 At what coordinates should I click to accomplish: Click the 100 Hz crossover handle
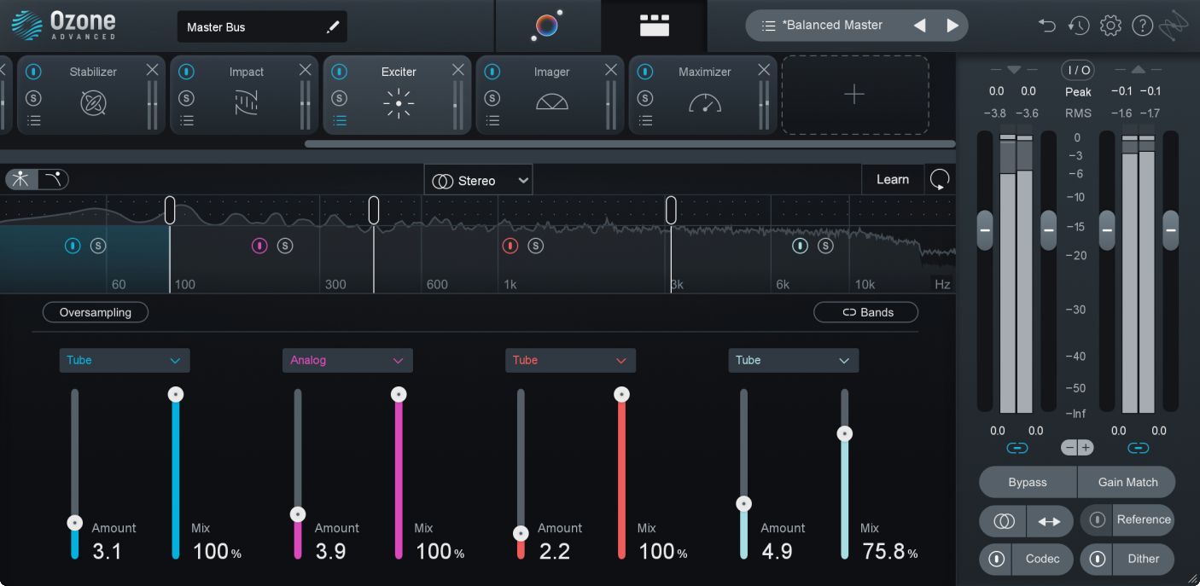click(170, 210)
